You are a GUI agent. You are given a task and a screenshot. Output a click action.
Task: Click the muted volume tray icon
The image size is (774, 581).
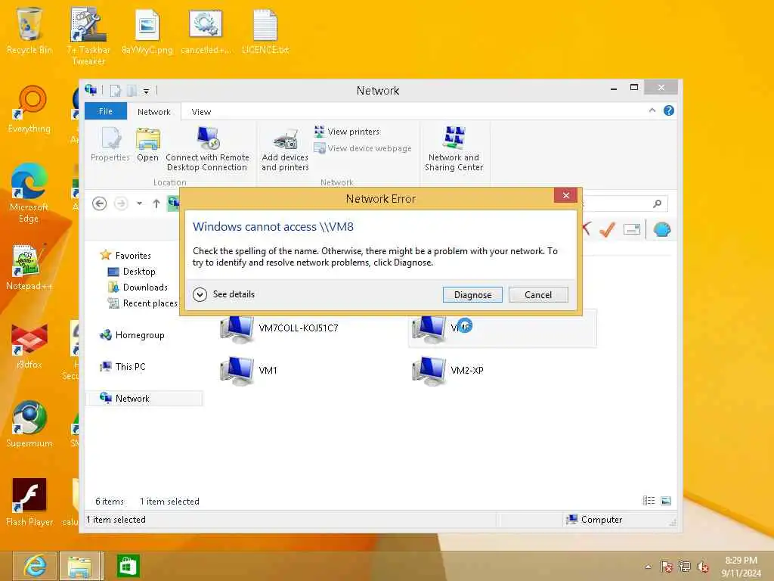click(x=703, y=567)
